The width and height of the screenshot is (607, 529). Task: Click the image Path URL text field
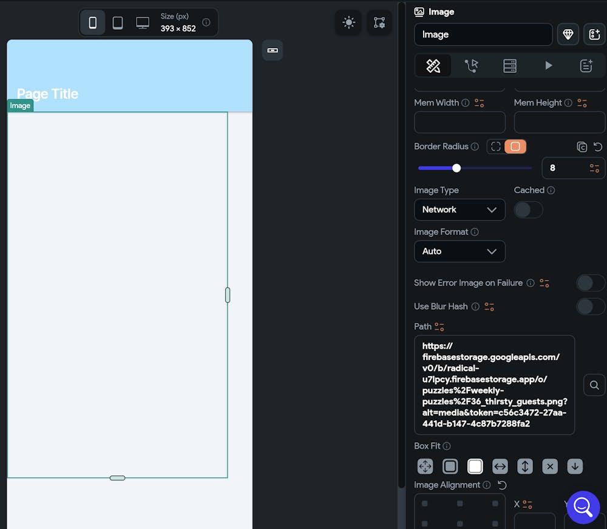[x=494, y=385]
